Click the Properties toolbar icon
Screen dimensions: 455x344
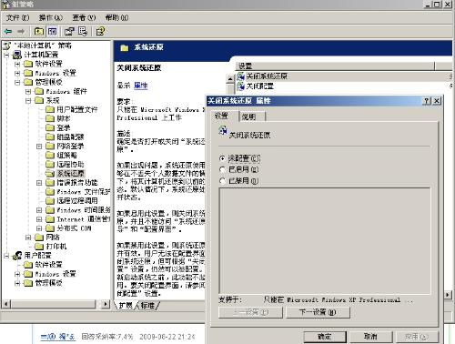(x=69, y=31)
